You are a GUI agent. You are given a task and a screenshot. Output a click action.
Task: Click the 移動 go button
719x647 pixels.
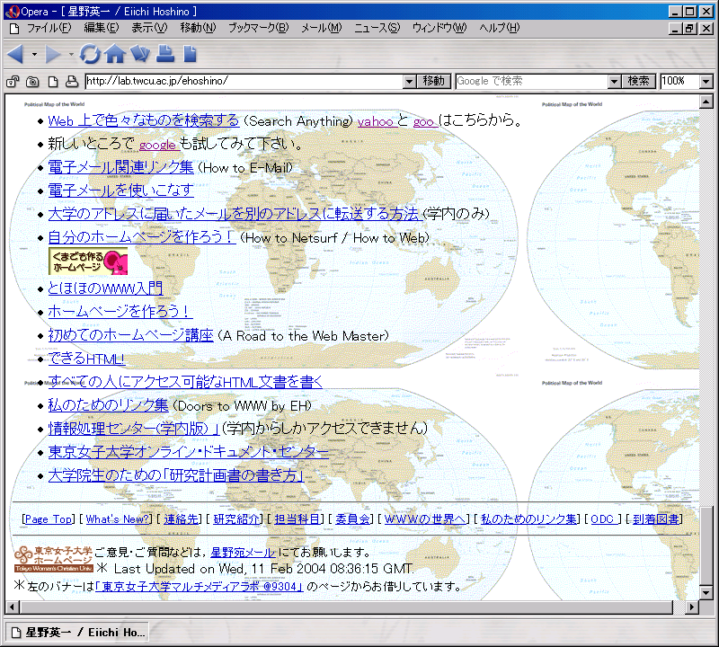[434, 82]
